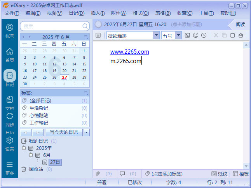This screenshot has width=251, height=188.
Task: Click the 同步 sync sidebar icon
Action: point(10,119)
